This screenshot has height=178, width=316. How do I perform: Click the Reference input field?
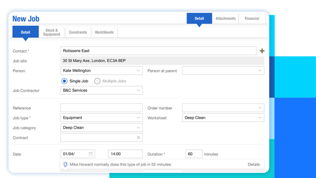point(101,108)
